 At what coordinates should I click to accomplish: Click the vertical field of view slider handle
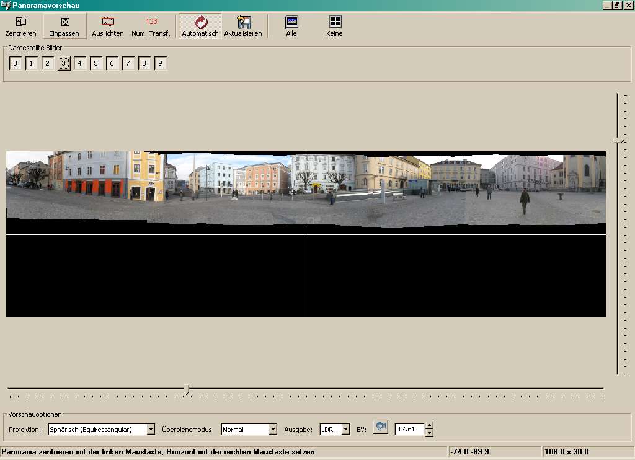618,141
